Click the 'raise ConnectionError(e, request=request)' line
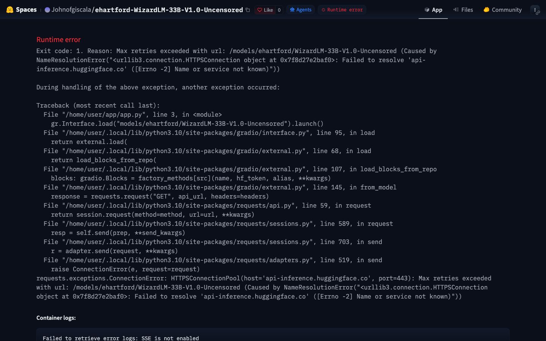The height and width of the screenshot is (341, 546). [125, 269]
